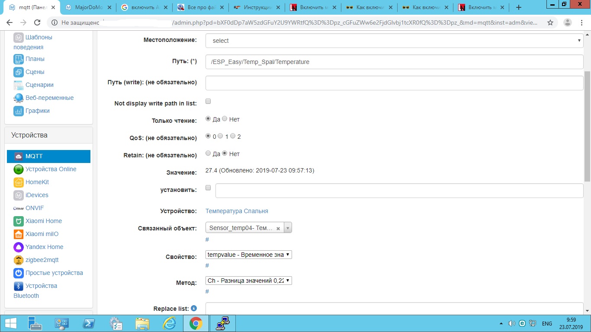Click the # link under Связанный объект

pyautogui.click(x=207, y=239)
